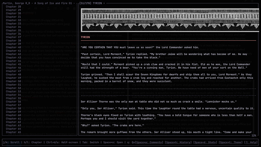Select Chapter 30 in the list

(x=14, y=14)
